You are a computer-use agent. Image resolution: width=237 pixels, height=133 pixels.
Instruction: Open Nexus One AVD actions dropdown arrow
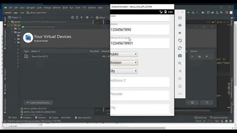pos(207,57)
